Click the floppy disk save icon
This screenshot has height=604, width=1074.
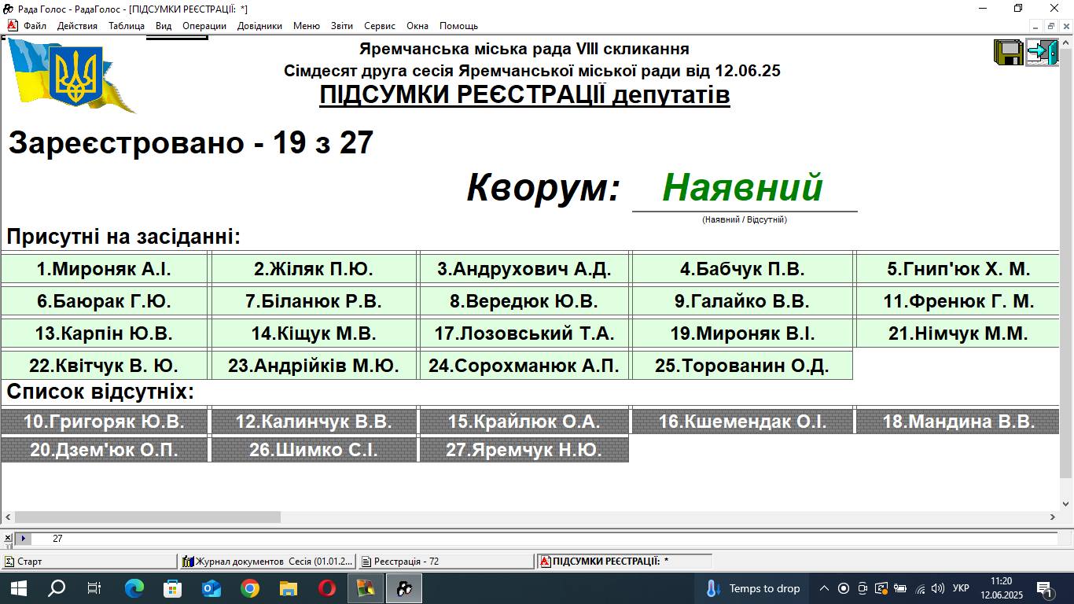pos(1008,52)
